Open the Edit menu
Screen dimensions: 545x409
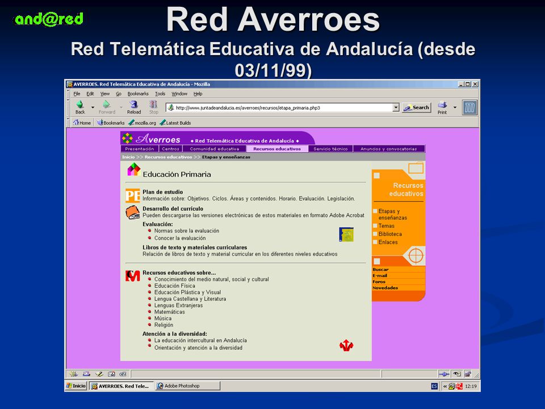(x=90, y=94)
